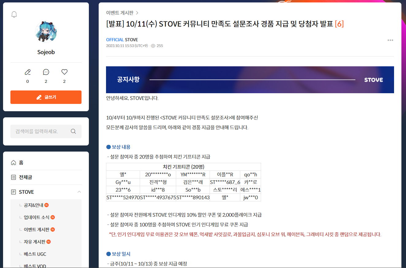Click the heart likes icon

pos(64,72)
